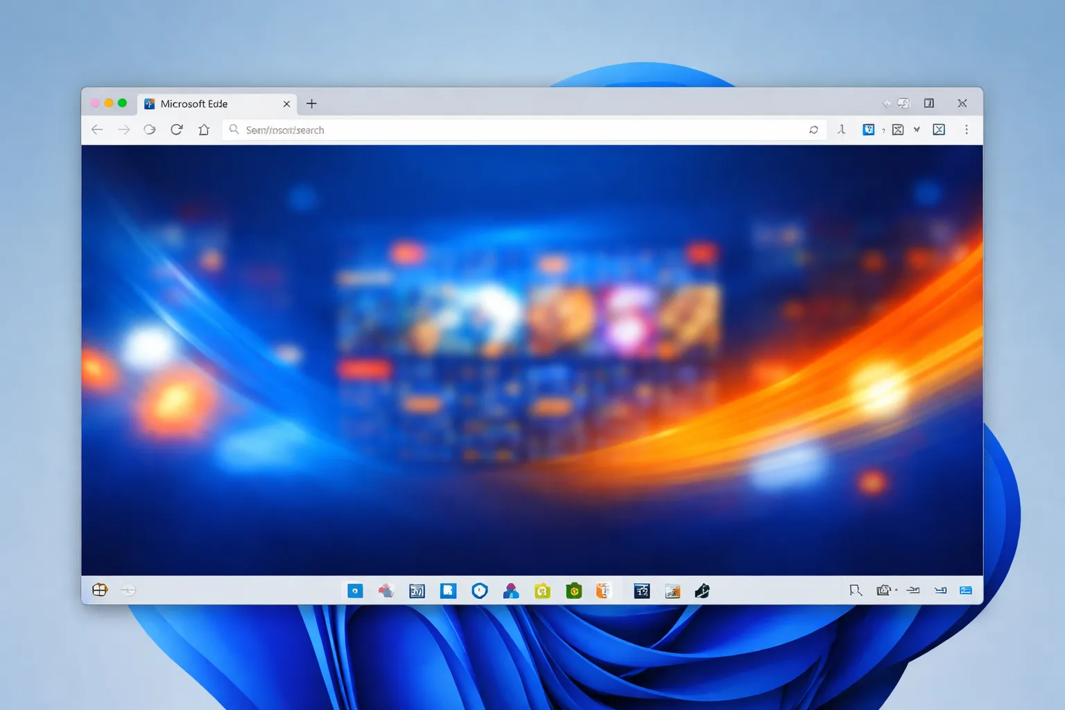This screenshot has height=710, width=1065.
Task: Open a new tab with the plus button
Action: [311, 103]
